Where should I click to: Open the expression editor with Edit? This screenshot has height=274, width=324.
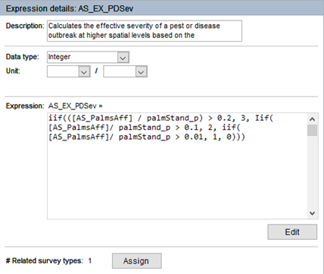tap(292, 232)
